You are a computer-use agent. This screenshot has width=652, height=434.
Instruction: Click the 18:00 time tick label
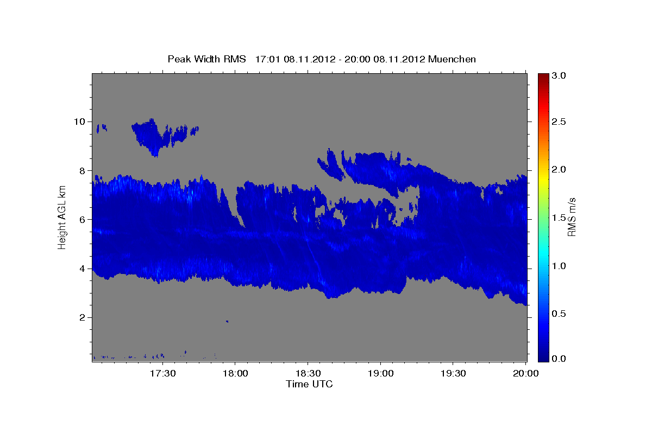pyautogui.click(x=235, y=373)
